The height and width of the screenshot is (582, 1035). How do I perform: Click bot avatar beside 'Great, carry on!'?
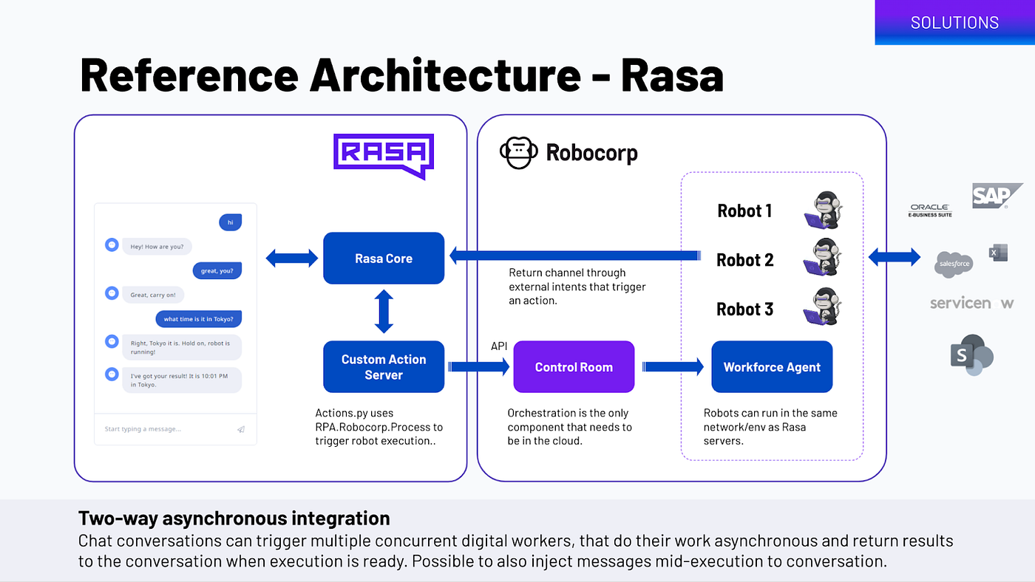112,293
